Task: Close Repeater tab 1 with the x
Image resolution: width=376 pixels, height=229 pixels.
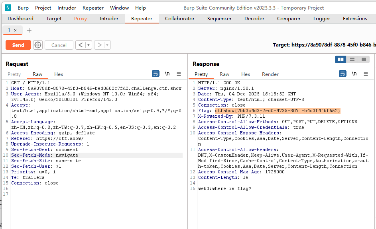Action: tap(16, 30)
